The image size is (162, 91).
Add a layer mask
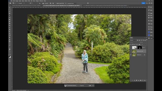[137, 80]
